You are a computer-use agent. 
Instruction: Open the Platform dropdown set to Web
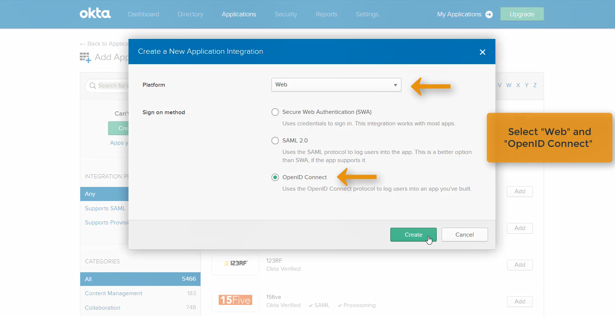(x=336, y=85)
